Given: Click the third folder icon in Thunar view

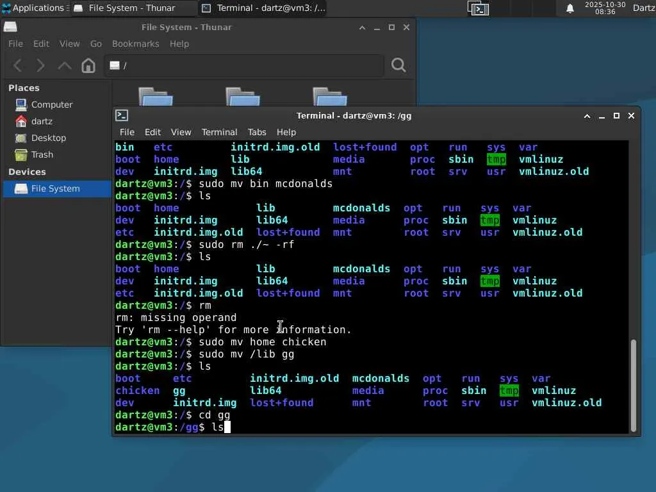Looking at the screenshot, I should 330,97.
